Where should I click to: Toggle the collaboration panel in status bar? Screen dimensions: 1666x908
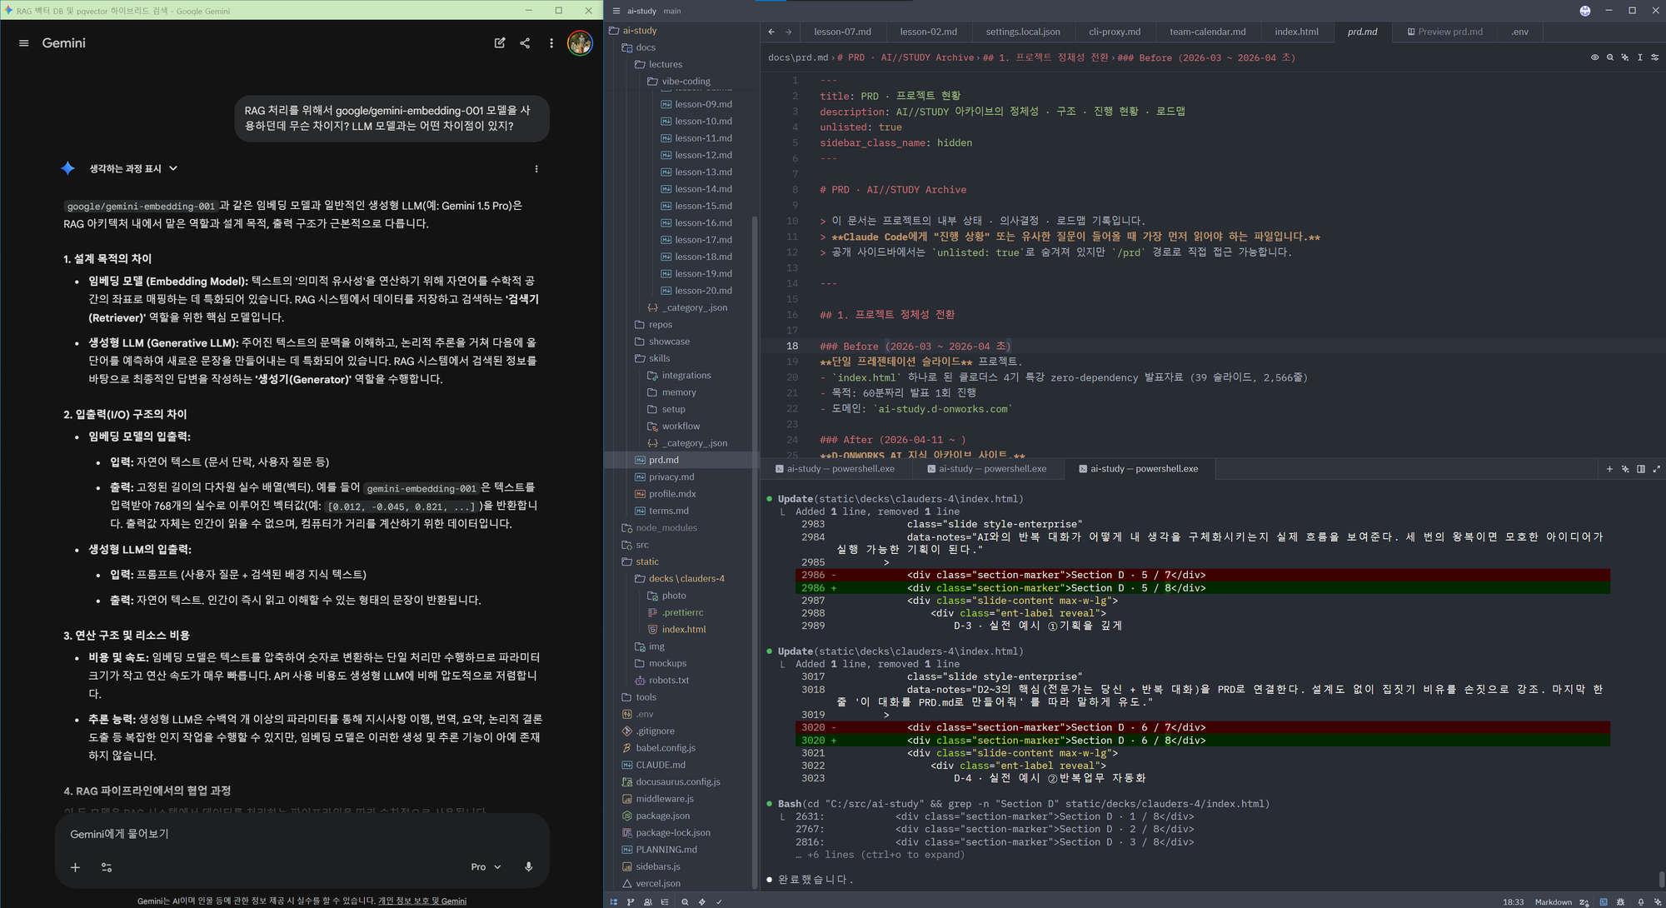coord(648,902)
